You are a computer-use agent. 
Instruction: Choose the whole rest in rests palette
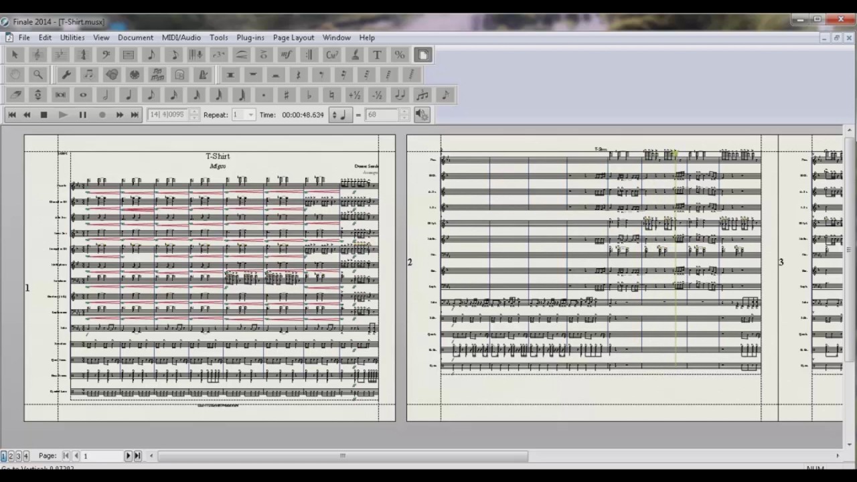pyautogui.click(x=253, y=75)
